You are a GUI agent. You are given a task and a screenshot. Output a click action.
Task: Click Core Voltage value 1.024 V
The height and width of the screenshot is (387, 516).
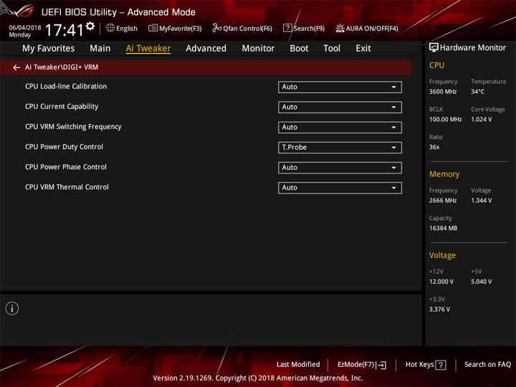click(x=481, y=120)
